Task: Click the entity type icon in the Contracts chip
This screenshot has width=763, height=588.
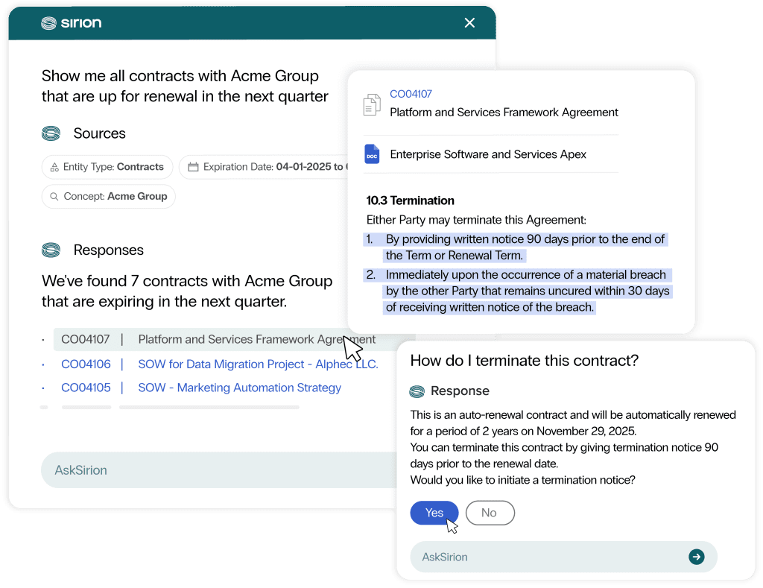Action: 54,167
